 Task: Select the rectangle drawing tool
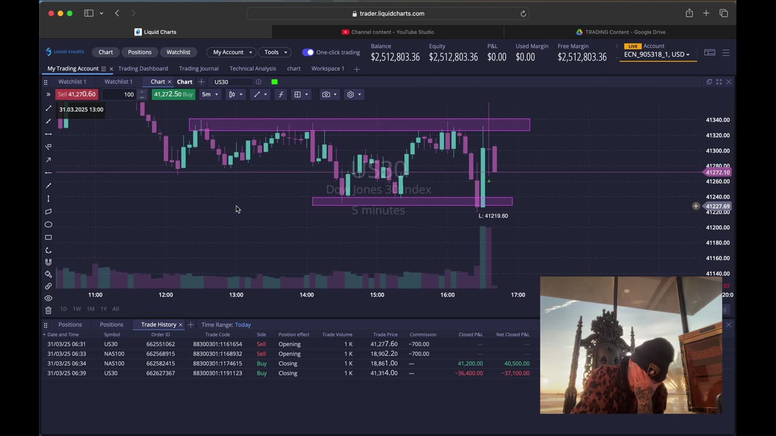[48, 237]
